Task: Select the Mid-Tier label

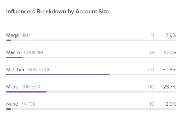Action: (x=15, y=70)
